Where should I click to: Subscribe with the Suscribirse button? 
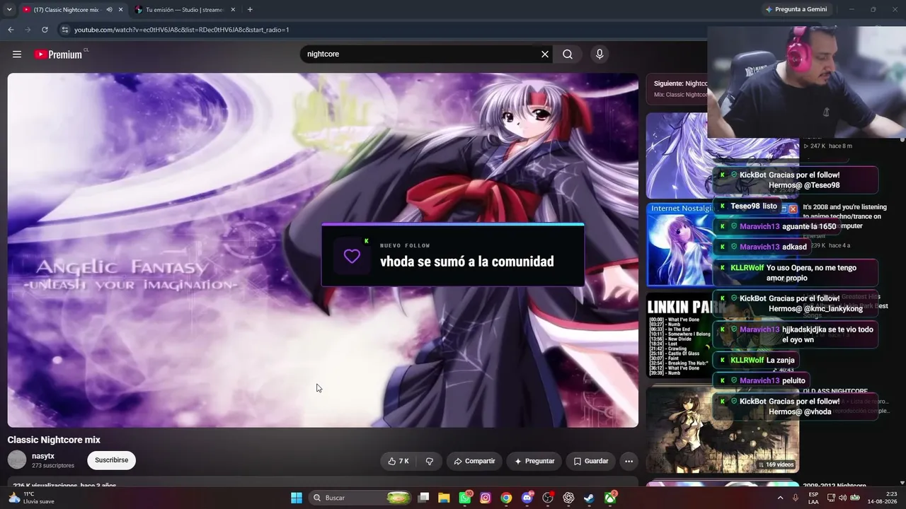coord(112,460)
